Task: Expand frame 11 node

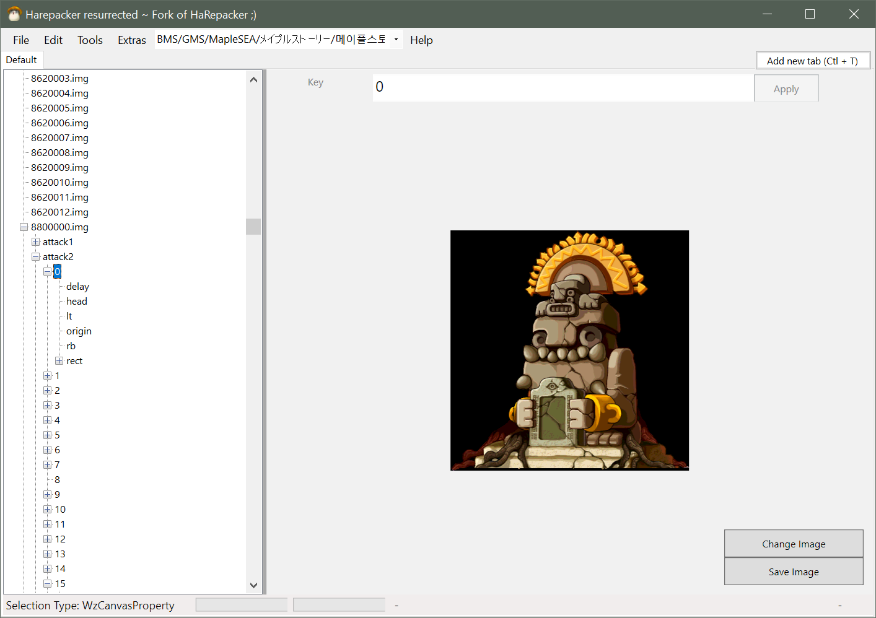Action: coord(48,524)
